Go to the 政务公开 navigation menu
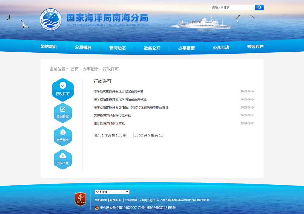The width and height of the screenshot is (304, 214). (152, 48)
